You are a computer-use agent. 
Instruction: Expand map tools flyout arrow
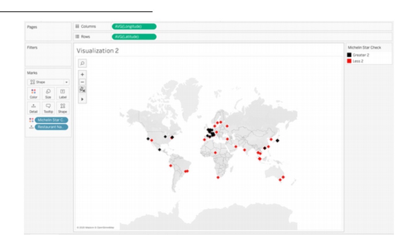(x=82, y=99)
